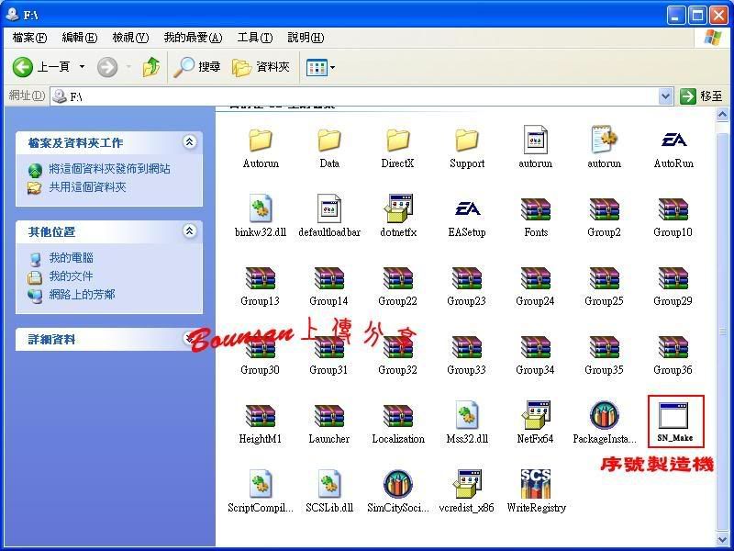This screenshot has height=551, width=734.
Task: Open the 工具(T) menu
Action: 255,38
